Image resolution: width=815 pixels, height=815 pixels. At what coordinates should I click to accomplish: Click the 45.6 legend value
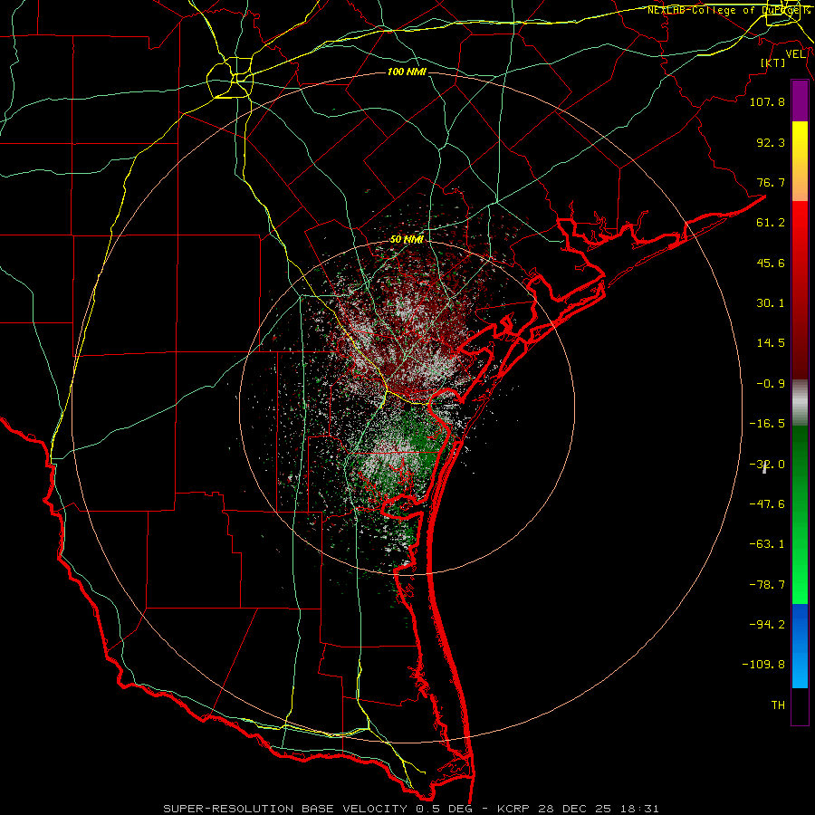click(x=771, y=263)
